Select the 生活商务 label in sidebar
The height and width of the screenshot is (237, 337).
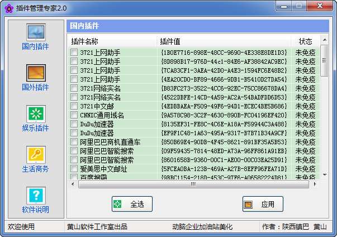[x=35, y=169]
